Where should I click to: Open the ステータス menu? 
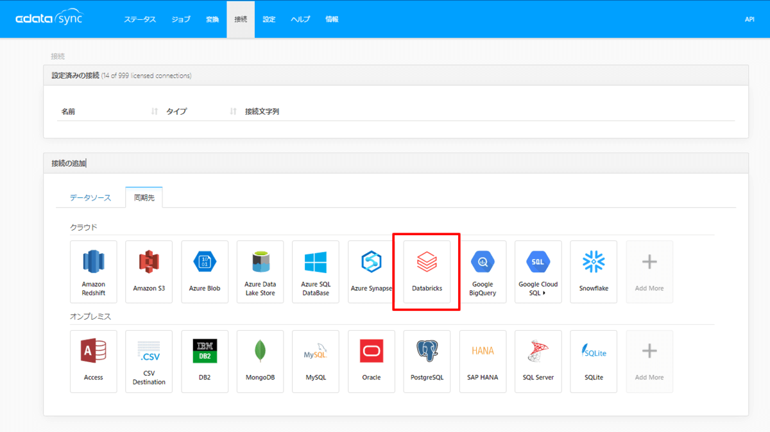pyautogui.click(x=140, y=19)
